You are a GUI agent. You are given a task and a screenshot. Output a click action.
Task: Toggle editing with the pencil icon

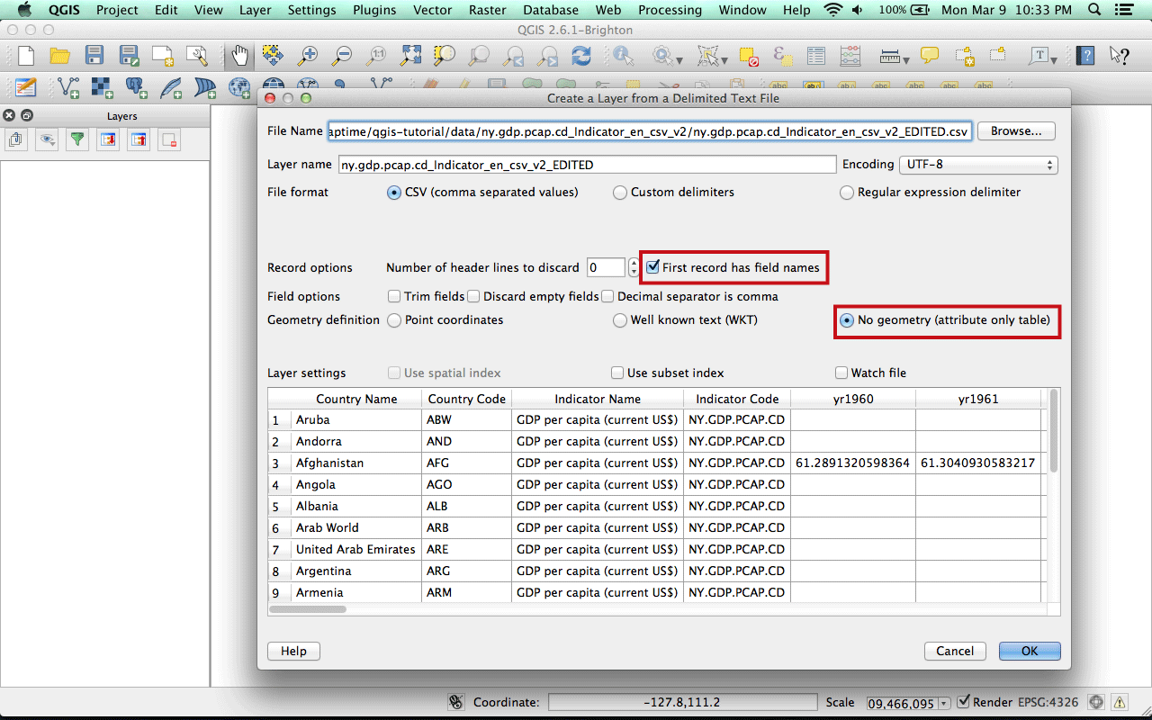[x=26, y=87]
